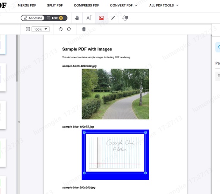Select the add text tool

tap(89, 18)
